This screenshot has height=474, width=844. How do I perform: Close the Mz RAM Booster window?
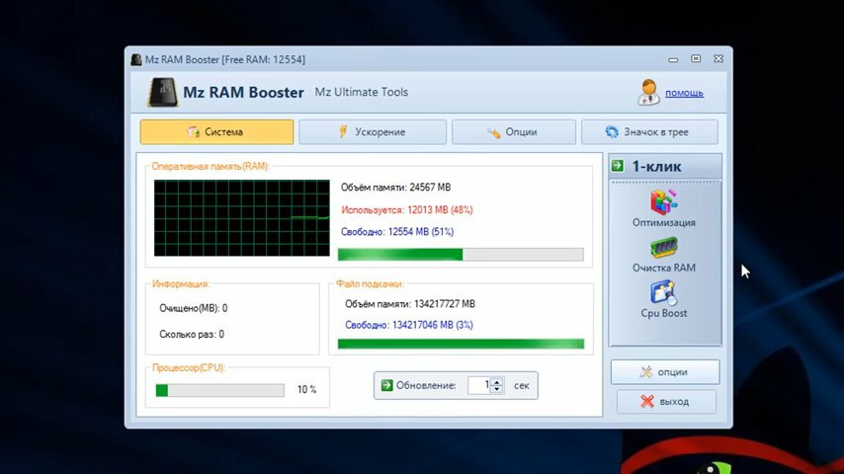coord(718,58)
